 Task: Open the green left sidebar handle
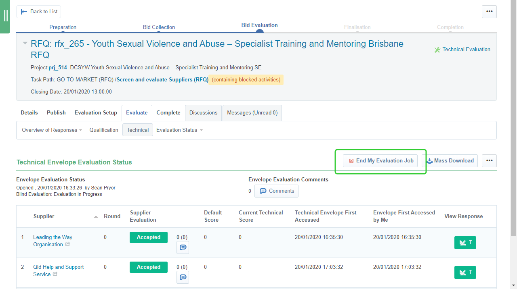coord(5,16)
